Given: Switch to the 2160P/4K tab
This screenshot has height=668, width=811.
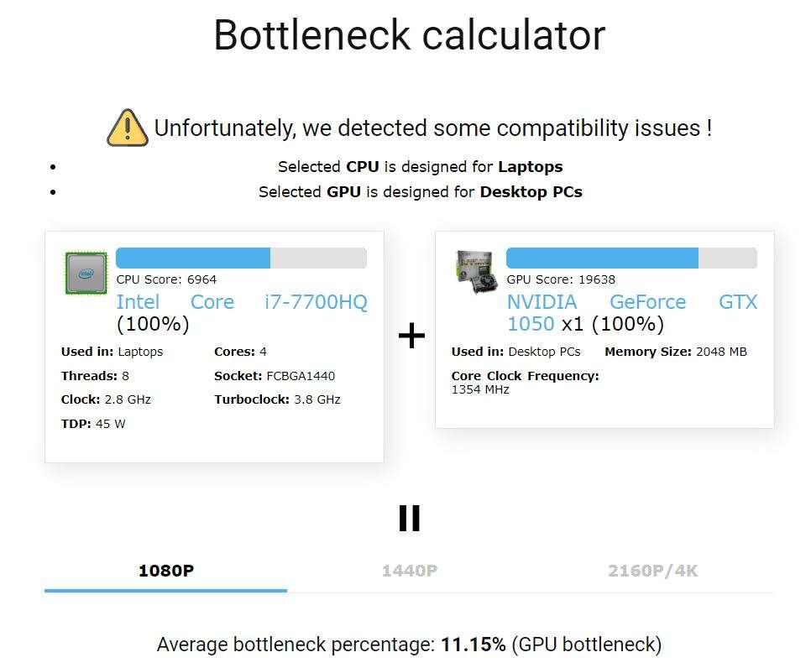Looking at the screenshot, I should pyautogui.click(x=652, y=571).
